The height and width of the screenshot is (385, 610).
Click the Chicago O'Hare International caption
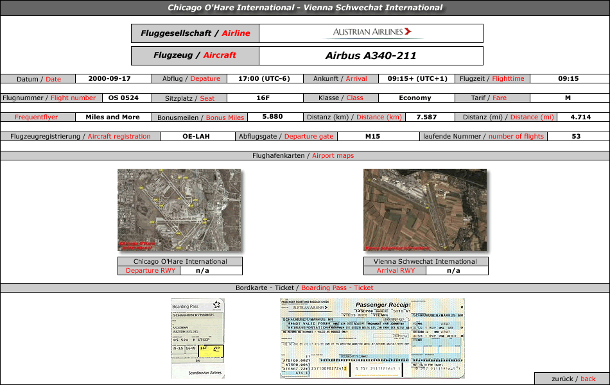(180, 262)
